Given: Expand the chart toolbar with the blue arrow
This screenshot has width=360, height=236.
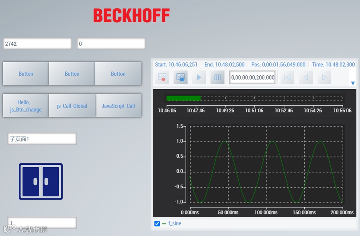Looking at the screenshot, I should point(353,83).
